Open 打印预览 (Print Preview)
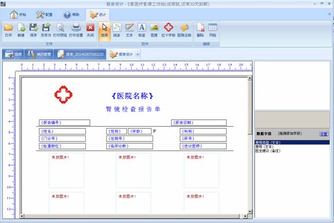 (x=60, y=30)
